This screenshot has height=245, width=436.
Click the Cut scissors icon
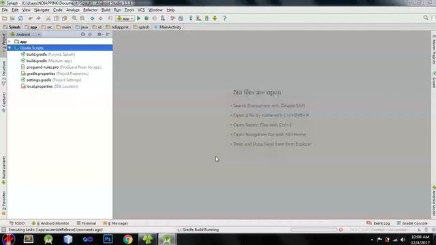tap(48, 18)
